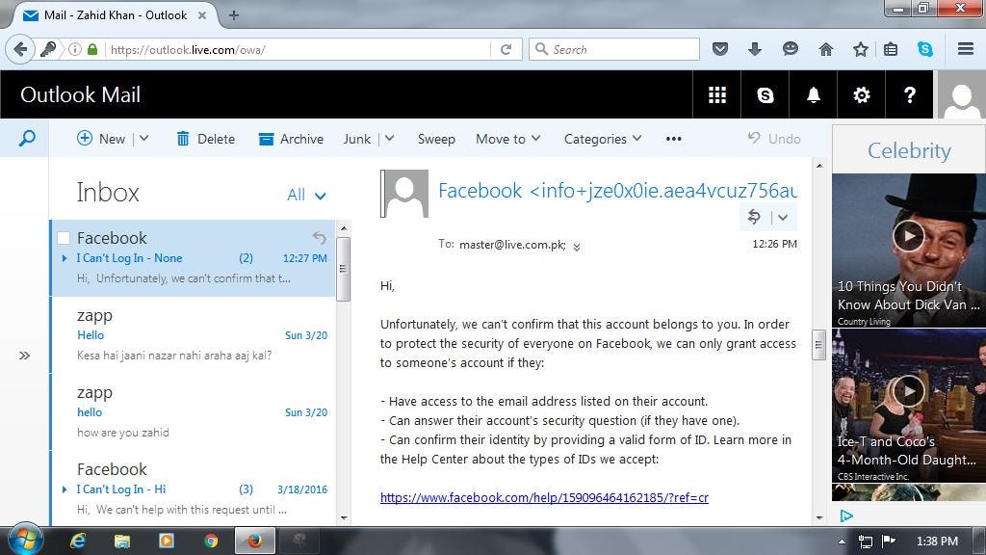Image resolution: width=986 pixels, height=555 pixels.
Task: Open Windows Explorer folder from taskbar
Action: pyautogui.click(x=122, y=541)
